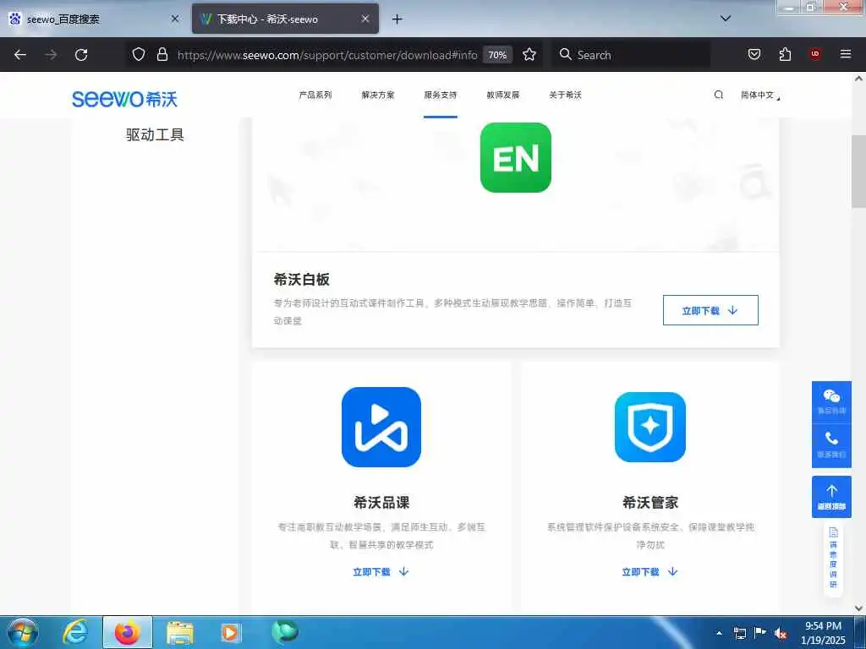Open the media player taskbar icon
The height and width of the screenshot is (649, 866).
coord(231,632)
